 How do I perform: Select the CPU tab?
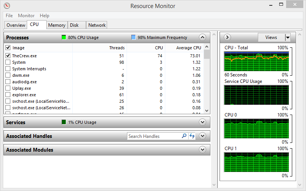(x=36, y=24)
